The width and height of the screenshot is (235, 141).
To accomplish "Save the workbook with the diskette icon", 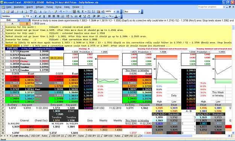I will pos(12,12).
